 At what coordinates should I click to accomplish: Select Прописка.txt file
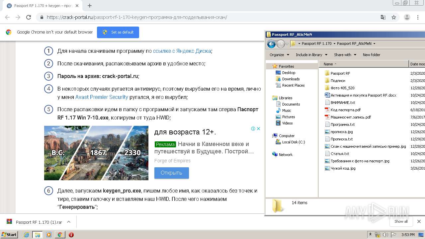coord(339,139)
